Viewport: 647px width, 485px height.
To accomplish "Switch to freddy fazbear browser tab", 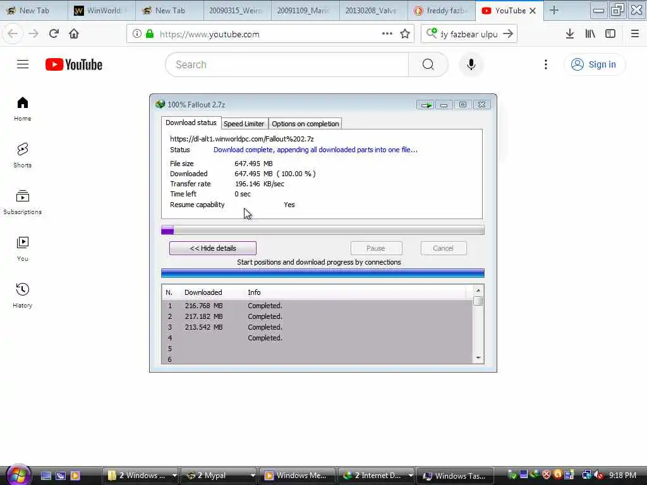I will point(442,11).
